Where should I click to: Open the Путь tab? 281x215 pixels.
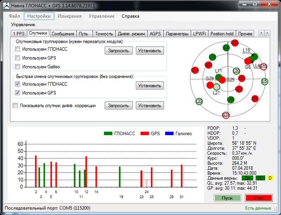(84, 34)
